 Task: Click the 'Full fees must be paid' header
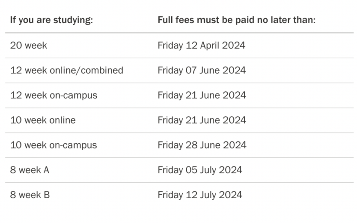[x=236, y=20]
